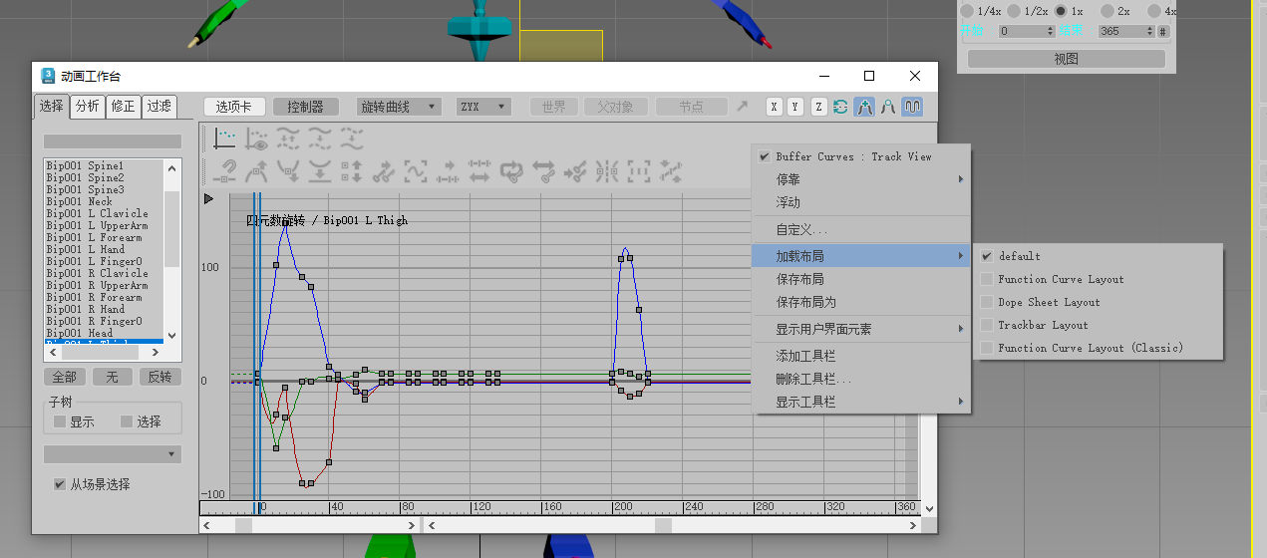This screenshot has height=558, width=1267.
Task: Click the 视图 button in time panel
Action: 1067,59
